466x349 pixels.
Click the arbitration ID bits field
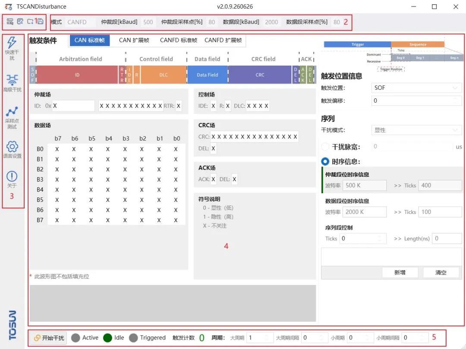131,106
